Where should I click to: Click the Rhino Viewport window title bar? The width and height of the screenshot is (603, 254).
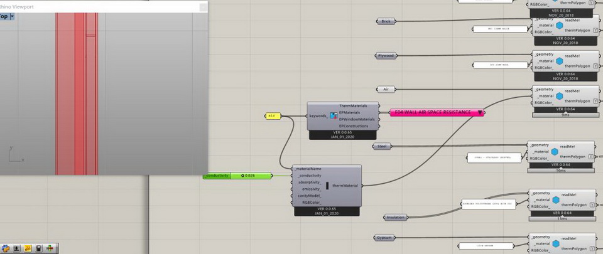point(100,7)
